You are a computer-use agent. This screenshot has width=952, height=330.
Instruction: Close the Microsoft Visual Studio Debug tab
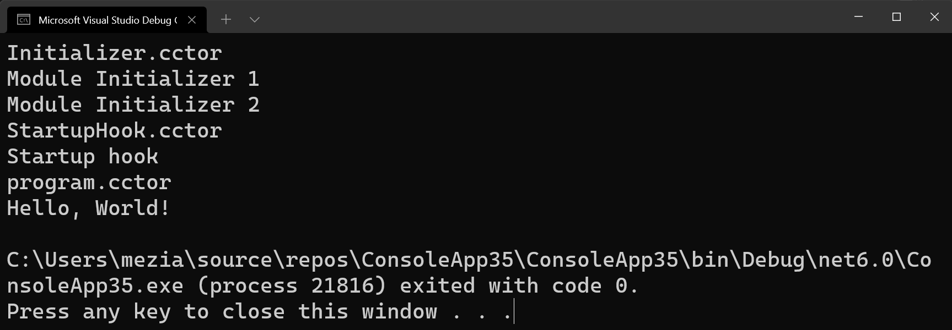[x=192, y=20]
